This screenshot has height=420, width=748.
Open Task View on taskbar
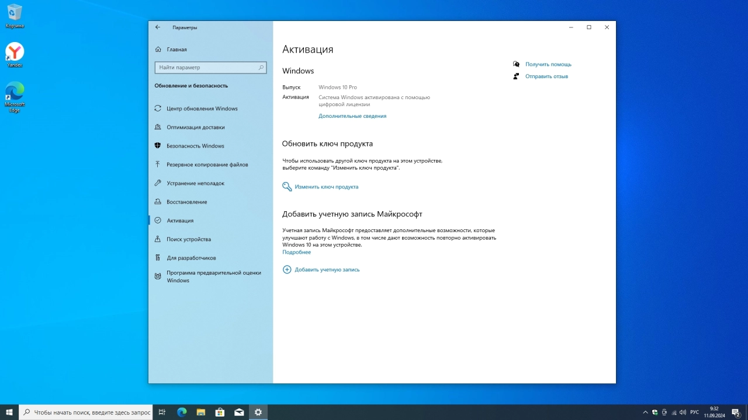click(x=162, y=412)
